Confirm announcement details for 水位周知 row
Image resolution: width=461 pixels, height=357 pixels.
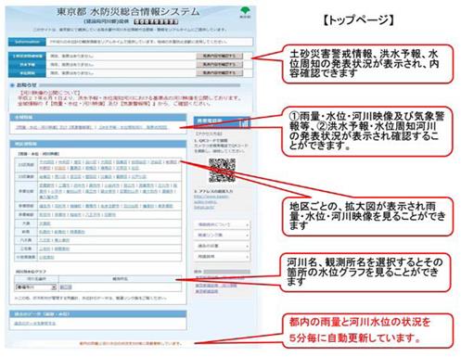[x=220, y=72]
